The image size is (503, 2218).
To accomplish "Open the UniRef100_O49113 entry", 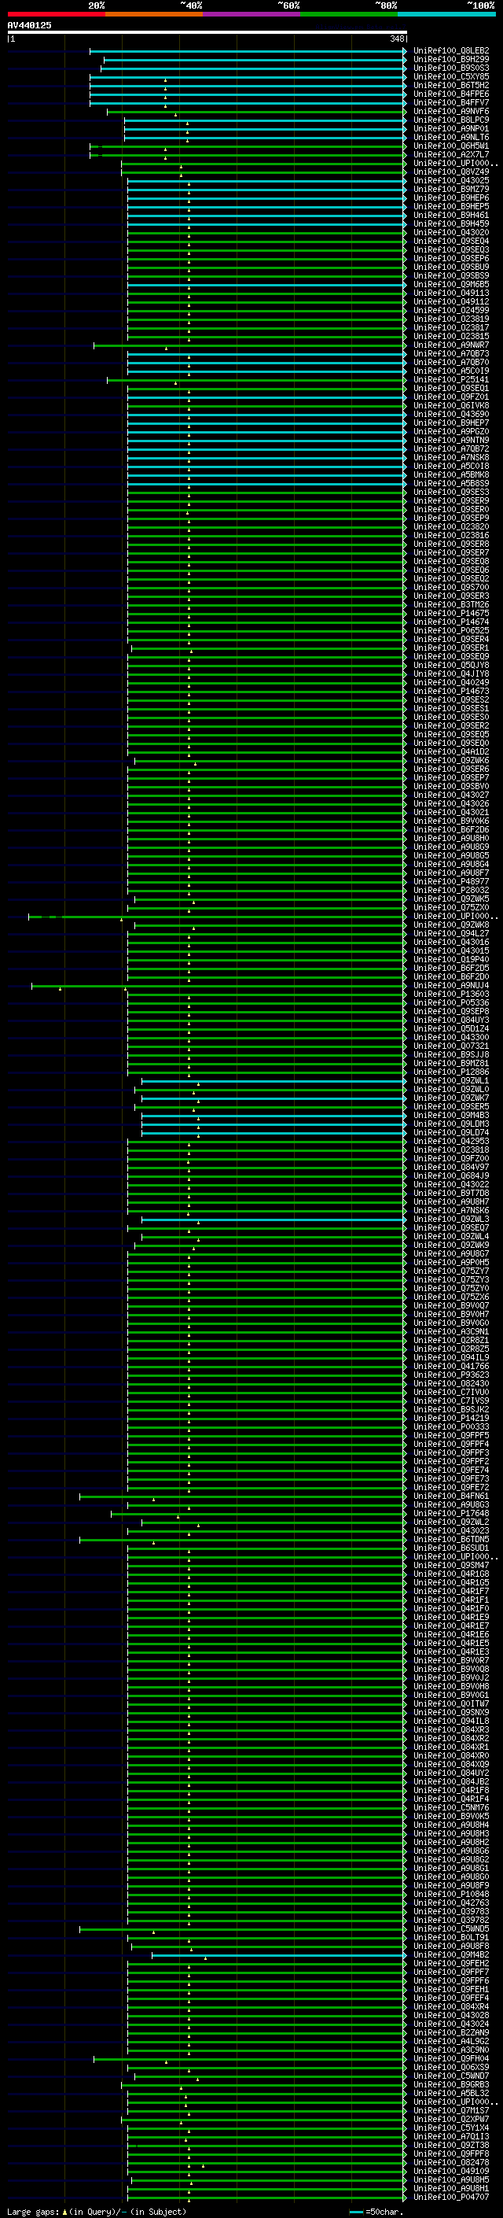I will (x=451, y=293).
